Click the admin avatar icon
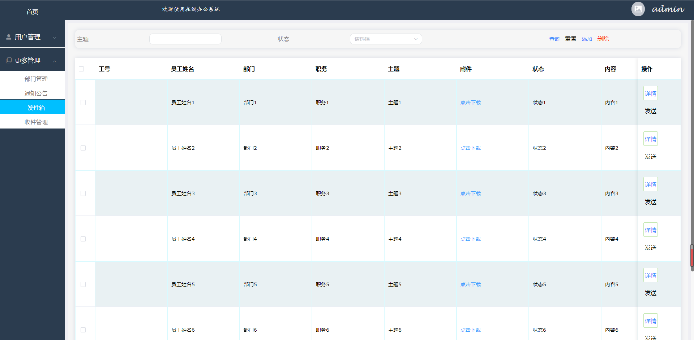The width and height of the screenshot is (694, 340). tap(638, 9)
